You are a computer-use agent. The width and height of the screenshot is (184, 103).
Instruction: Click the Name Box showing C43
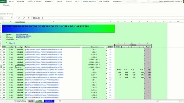click(5, 18)
